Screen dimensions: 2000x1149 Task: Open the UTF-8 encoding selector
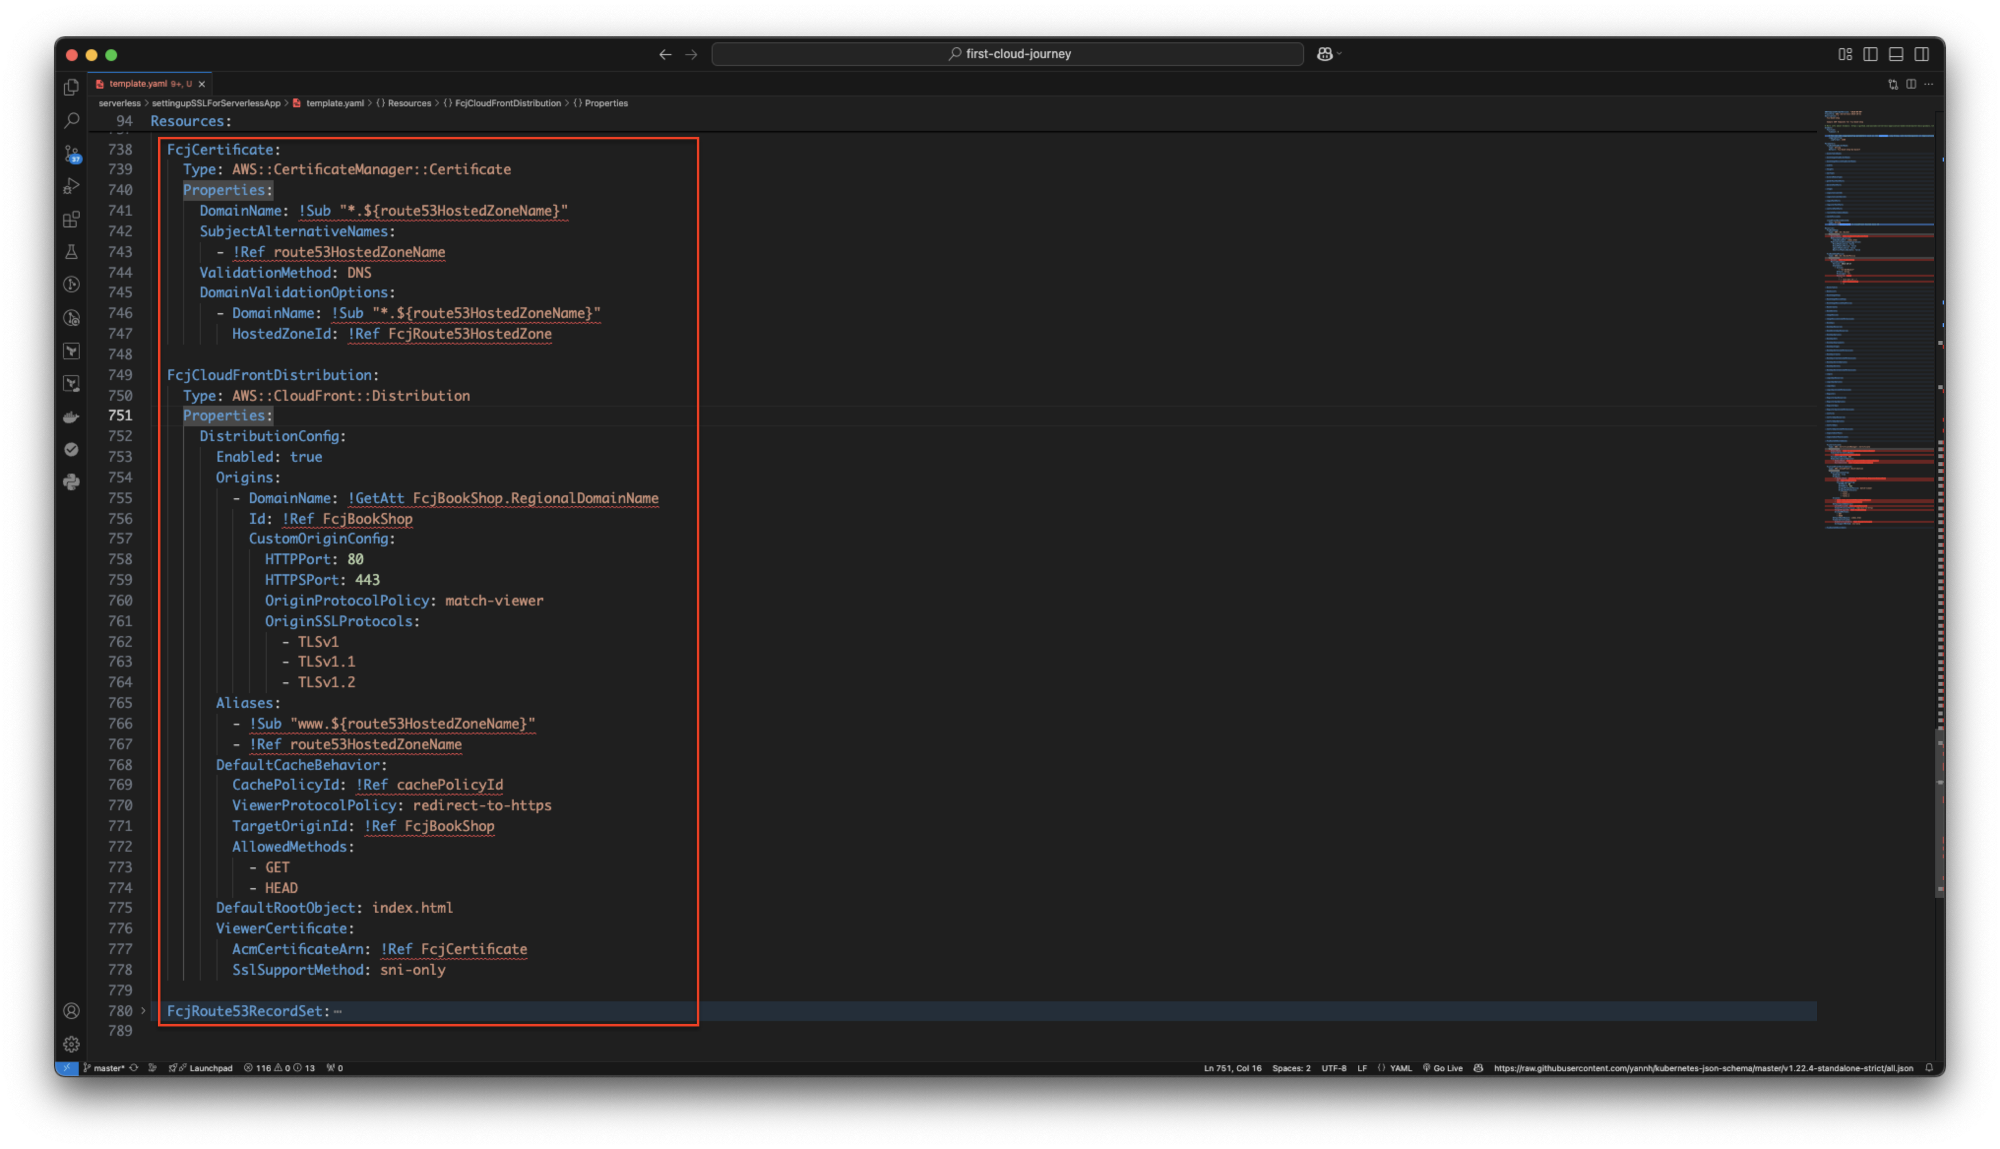pos(1334,1068)
